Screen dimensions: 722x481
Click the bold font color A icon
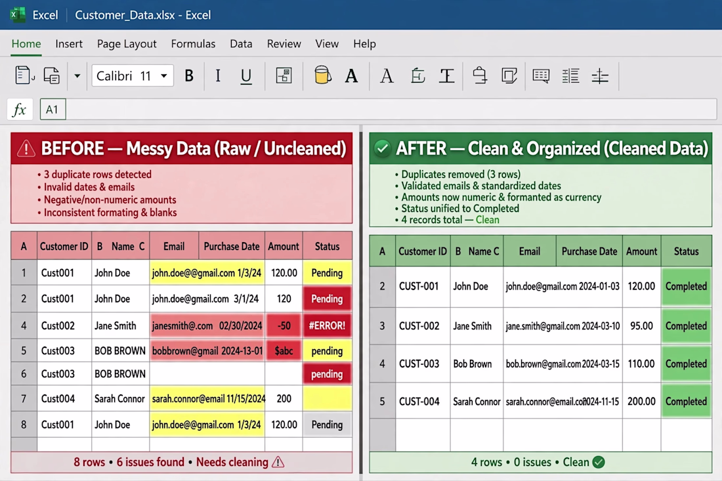point(351,75)
